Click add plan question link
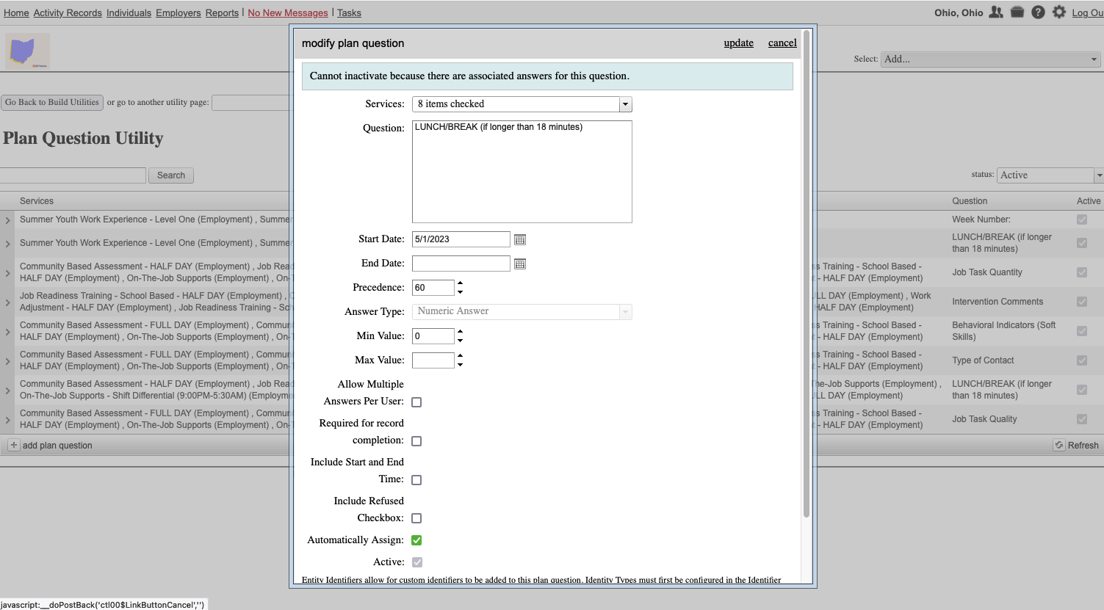The width and height of the screenshot is (1104, 610). (57, 446)
